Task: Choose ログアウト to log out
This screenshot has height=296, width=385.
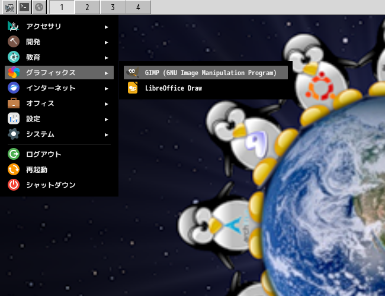Action: pos(59,154)
